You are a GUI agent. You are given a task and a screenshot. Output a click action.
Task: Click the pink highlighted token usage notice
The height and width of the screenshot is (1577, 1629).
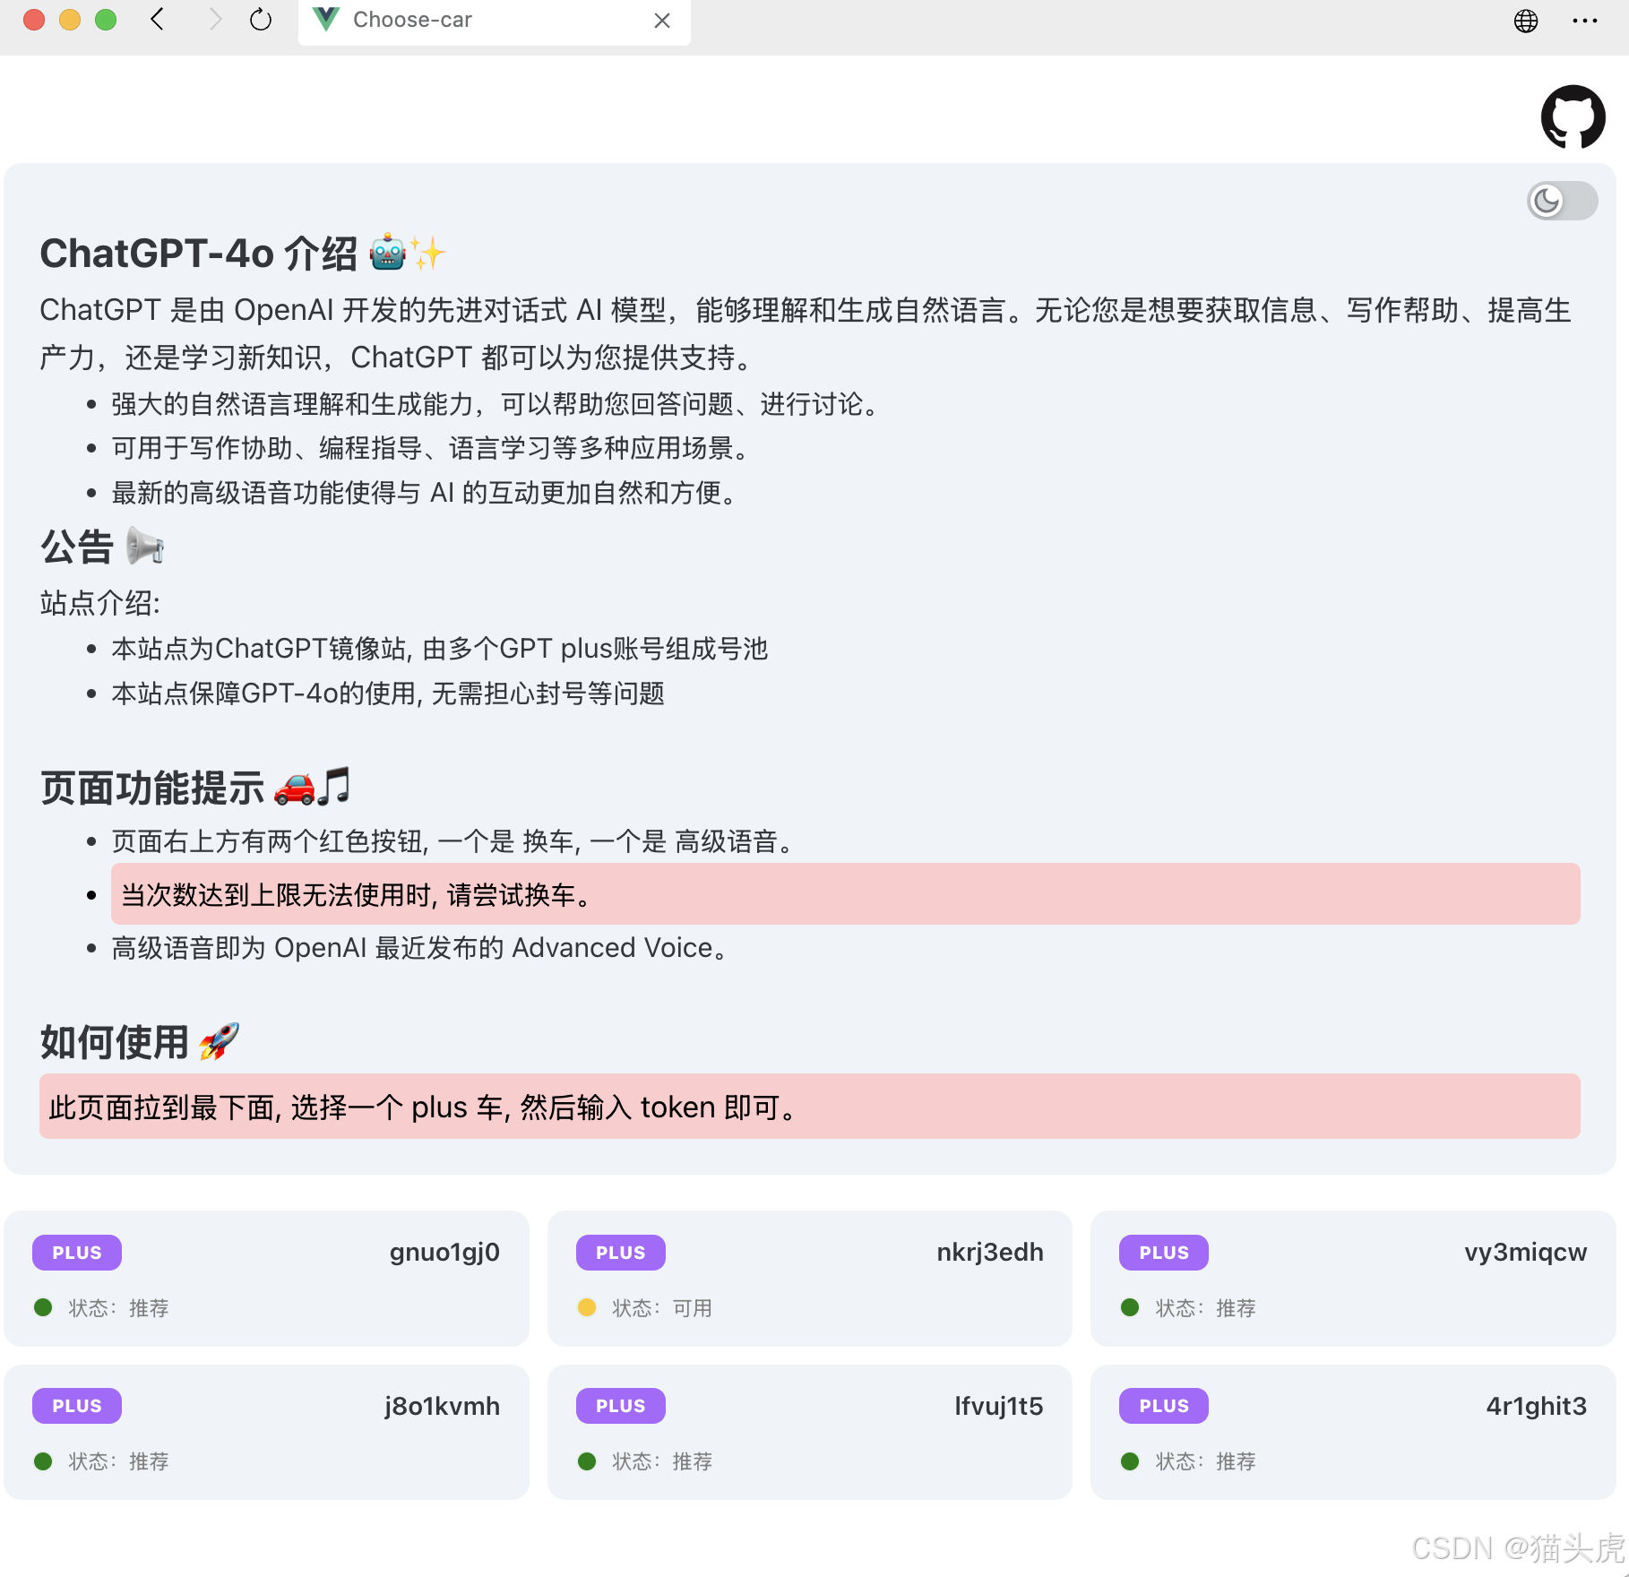click(809, 1107)
